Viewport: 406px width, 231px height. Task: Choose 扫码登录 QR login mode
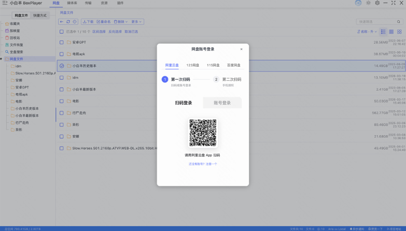click(x=184, y=103)
